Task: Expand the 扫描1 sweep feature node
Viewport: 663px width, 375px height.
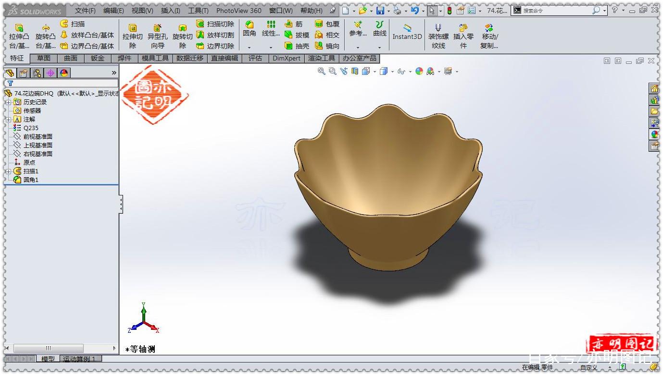Action: coord(8,171)
